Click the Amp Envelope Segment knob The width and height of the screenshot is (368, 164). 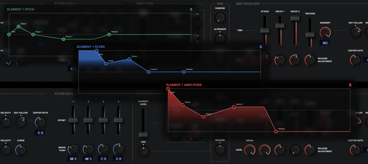pyautogui.click(x=325, y=32)
